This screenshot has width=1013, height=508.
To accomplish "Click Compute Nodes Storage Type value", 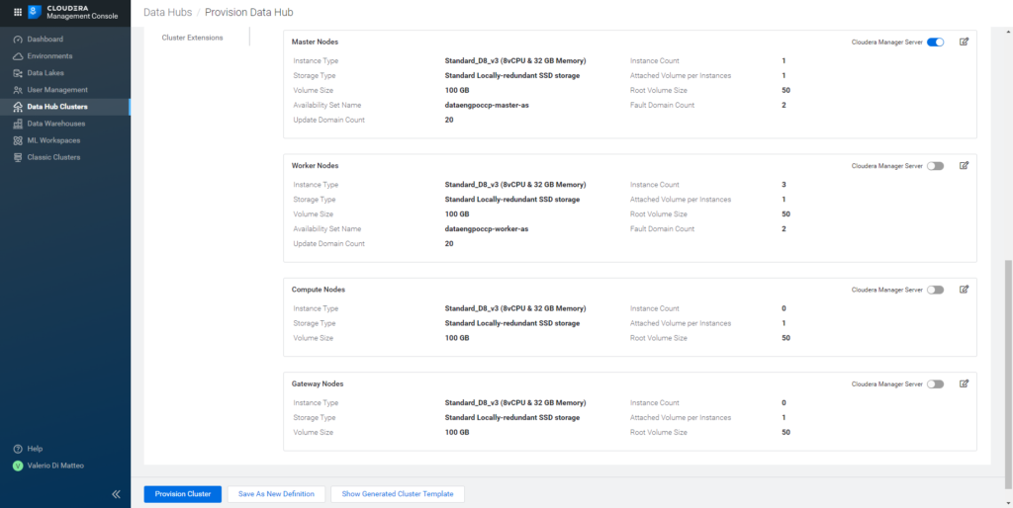I will (x=511, y=323).
